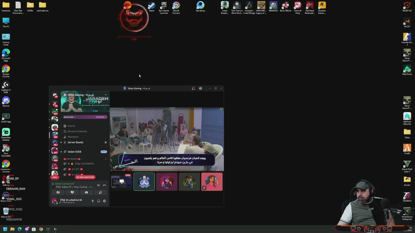The height and width of the screenshot is (233, 415).
Task: Switch to Discord in taskbar
Action: [27, 229]
